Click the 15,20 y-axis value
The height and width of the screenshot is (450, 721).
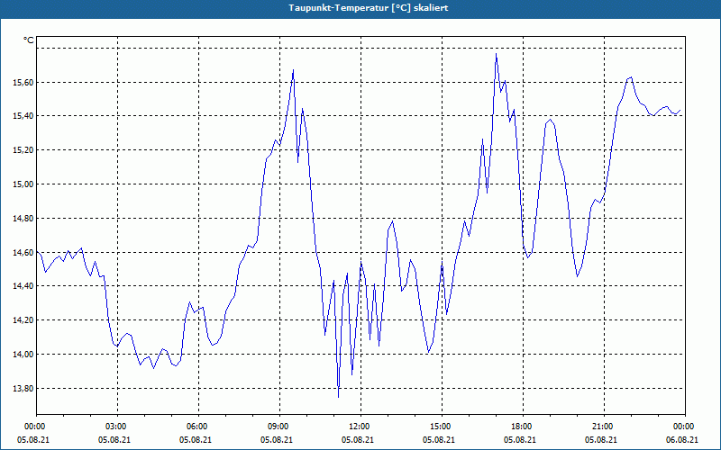click(x=23, y=149)
